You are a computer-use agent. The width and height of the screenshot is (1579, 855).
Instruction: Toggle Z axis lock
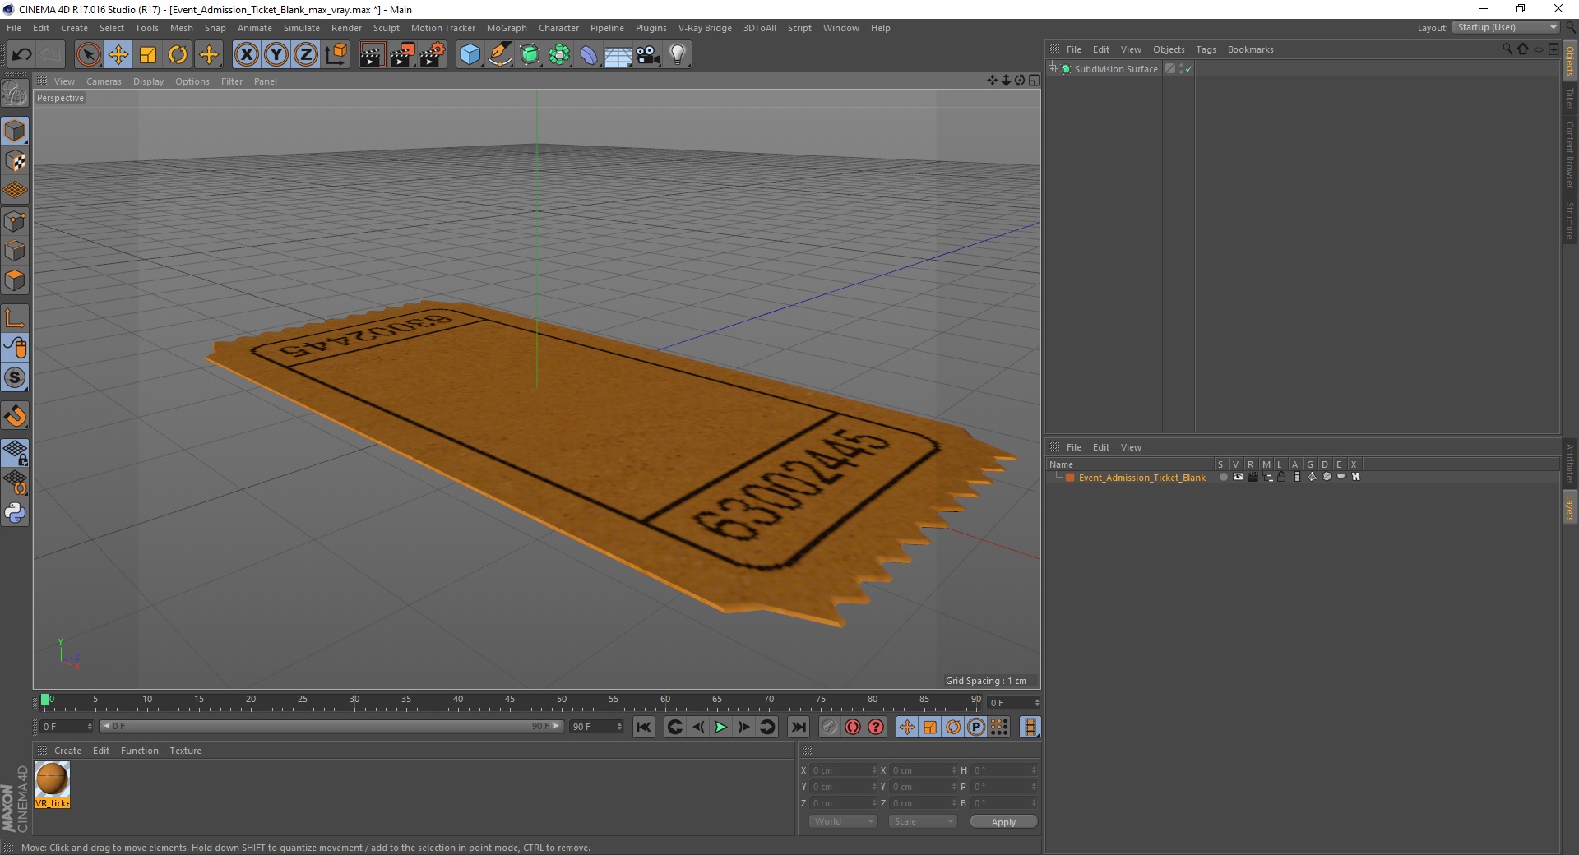point(306,55)
